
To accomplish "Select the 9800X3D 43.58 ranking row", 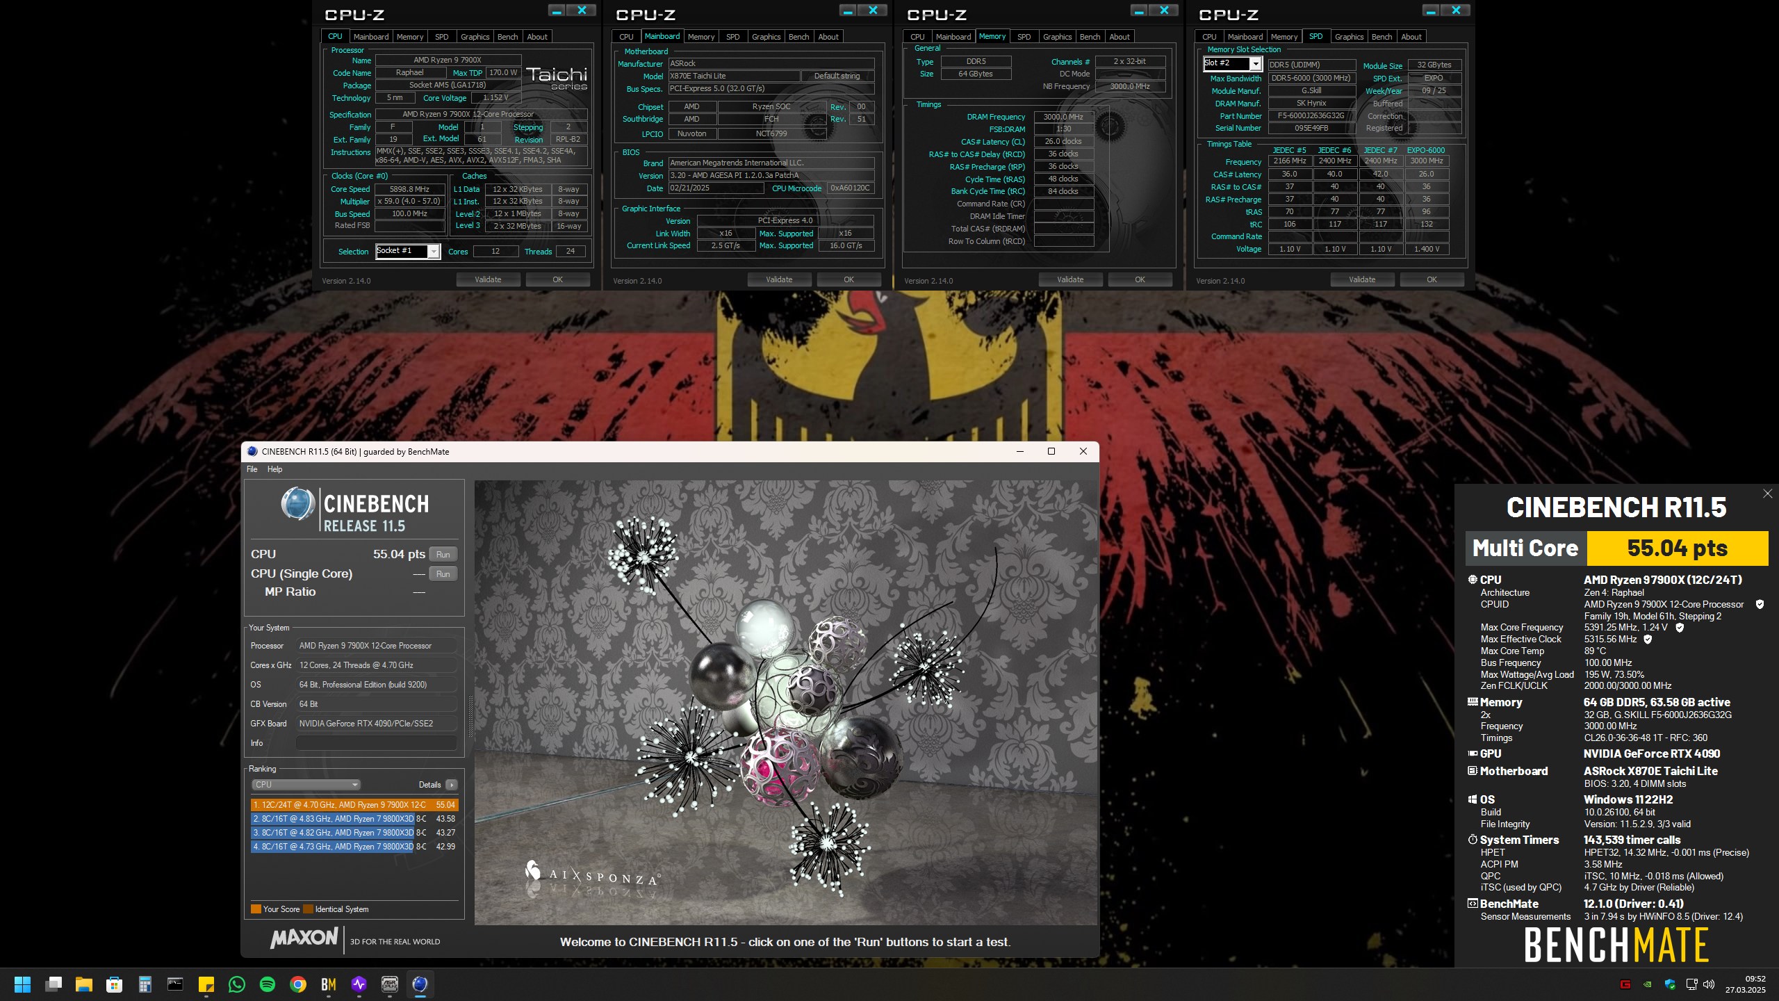I will [x=354, y=819].
